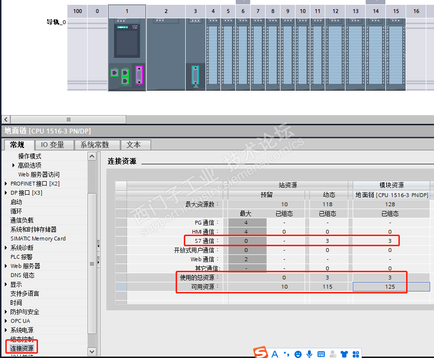Click empty rack slot header 16
This screenshot has width=434, height=358.
[416, 11]
